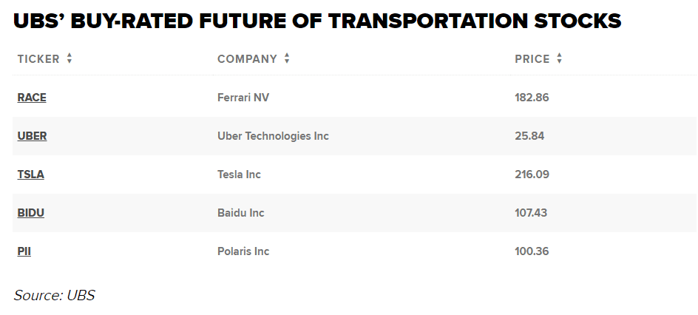This screenshot has height=315, width=698.
Task: Open the RACE ticker link
Action: coord(32,98)
